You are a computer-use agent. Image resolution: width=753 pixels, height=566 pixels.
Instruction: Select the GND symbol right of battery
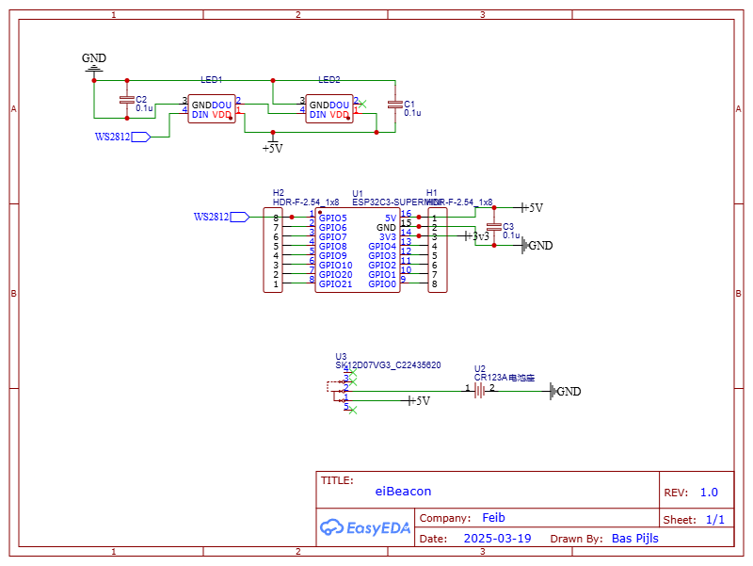(x=566, y=392)
